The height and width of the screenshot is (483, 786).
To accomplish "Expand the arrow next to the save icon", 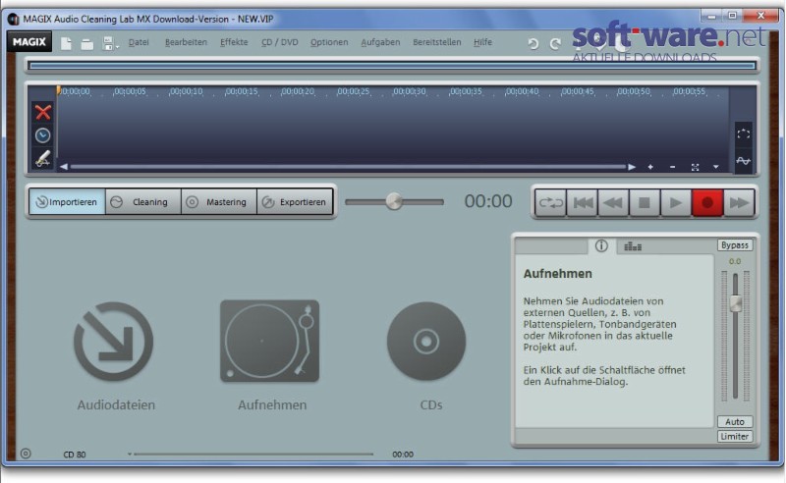I will [117, 47].
